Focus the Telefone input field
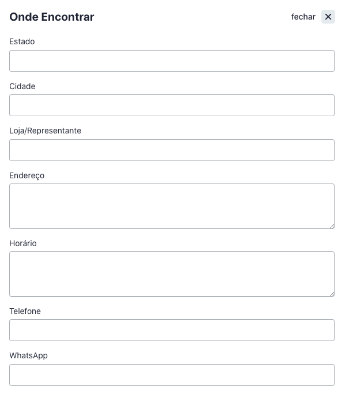Image resolution: width=349 pixels, height=398 pixels. tap(172, 330)
